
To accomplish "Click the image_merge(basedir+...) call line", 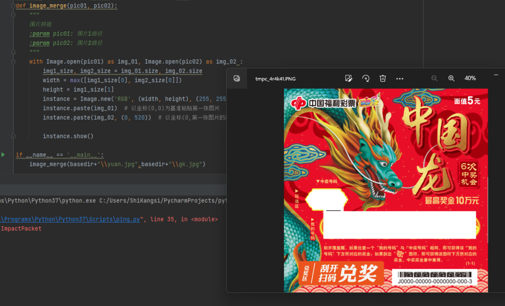I will [x=117, y=164].
